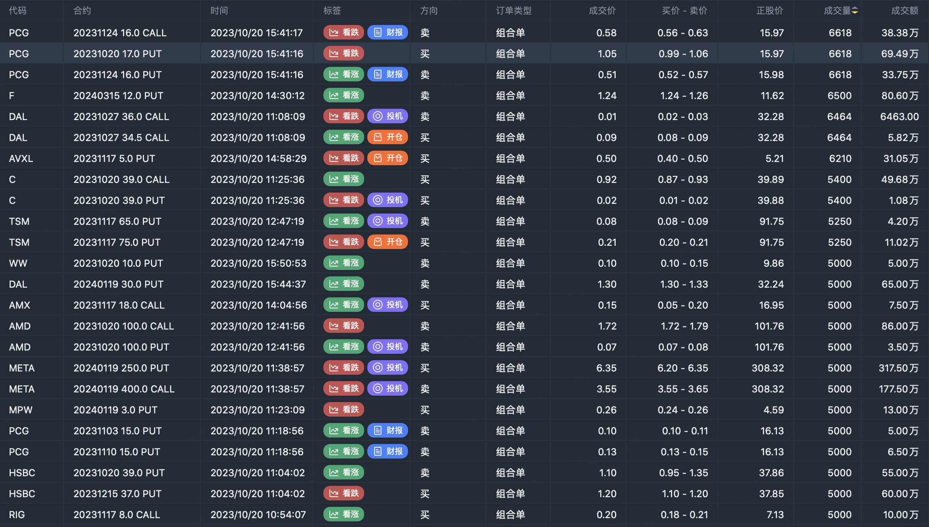Click 投机 tag on C 20231020 39.0 PUT row

point(387,200)
